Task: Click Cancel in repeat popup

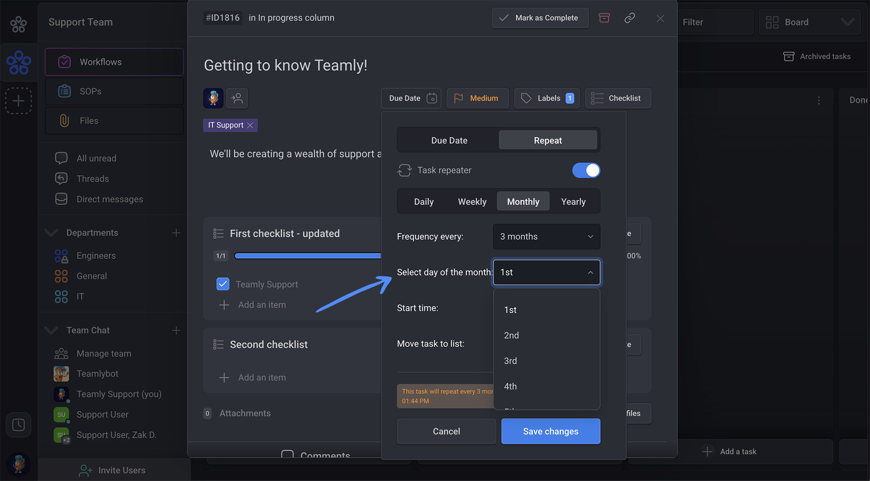Action: tap(446, 431)
